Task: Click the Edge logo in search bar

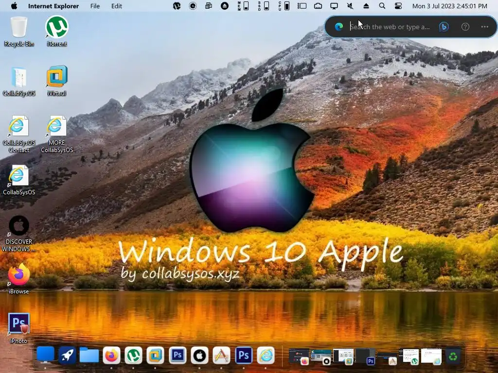Action: tap(339, 27)
